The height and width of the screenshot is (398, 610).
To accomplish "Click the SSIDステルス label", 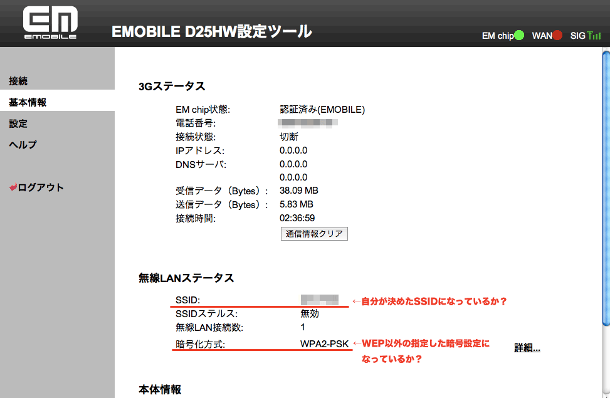I will (207, 313).
